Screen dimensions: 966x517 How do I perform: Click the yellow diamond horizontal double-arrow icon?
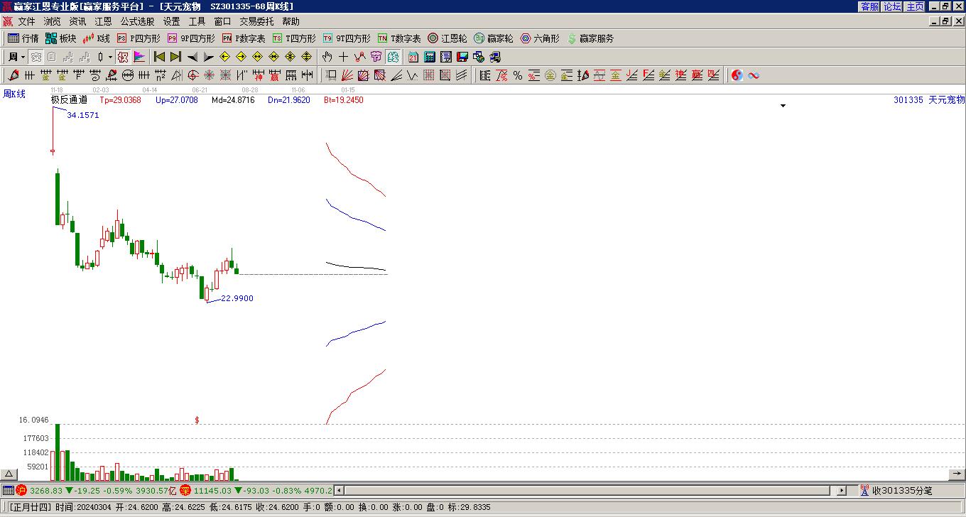(257, 57)
